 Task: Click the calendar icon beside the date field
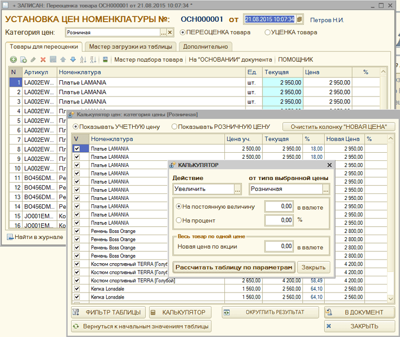299,20
